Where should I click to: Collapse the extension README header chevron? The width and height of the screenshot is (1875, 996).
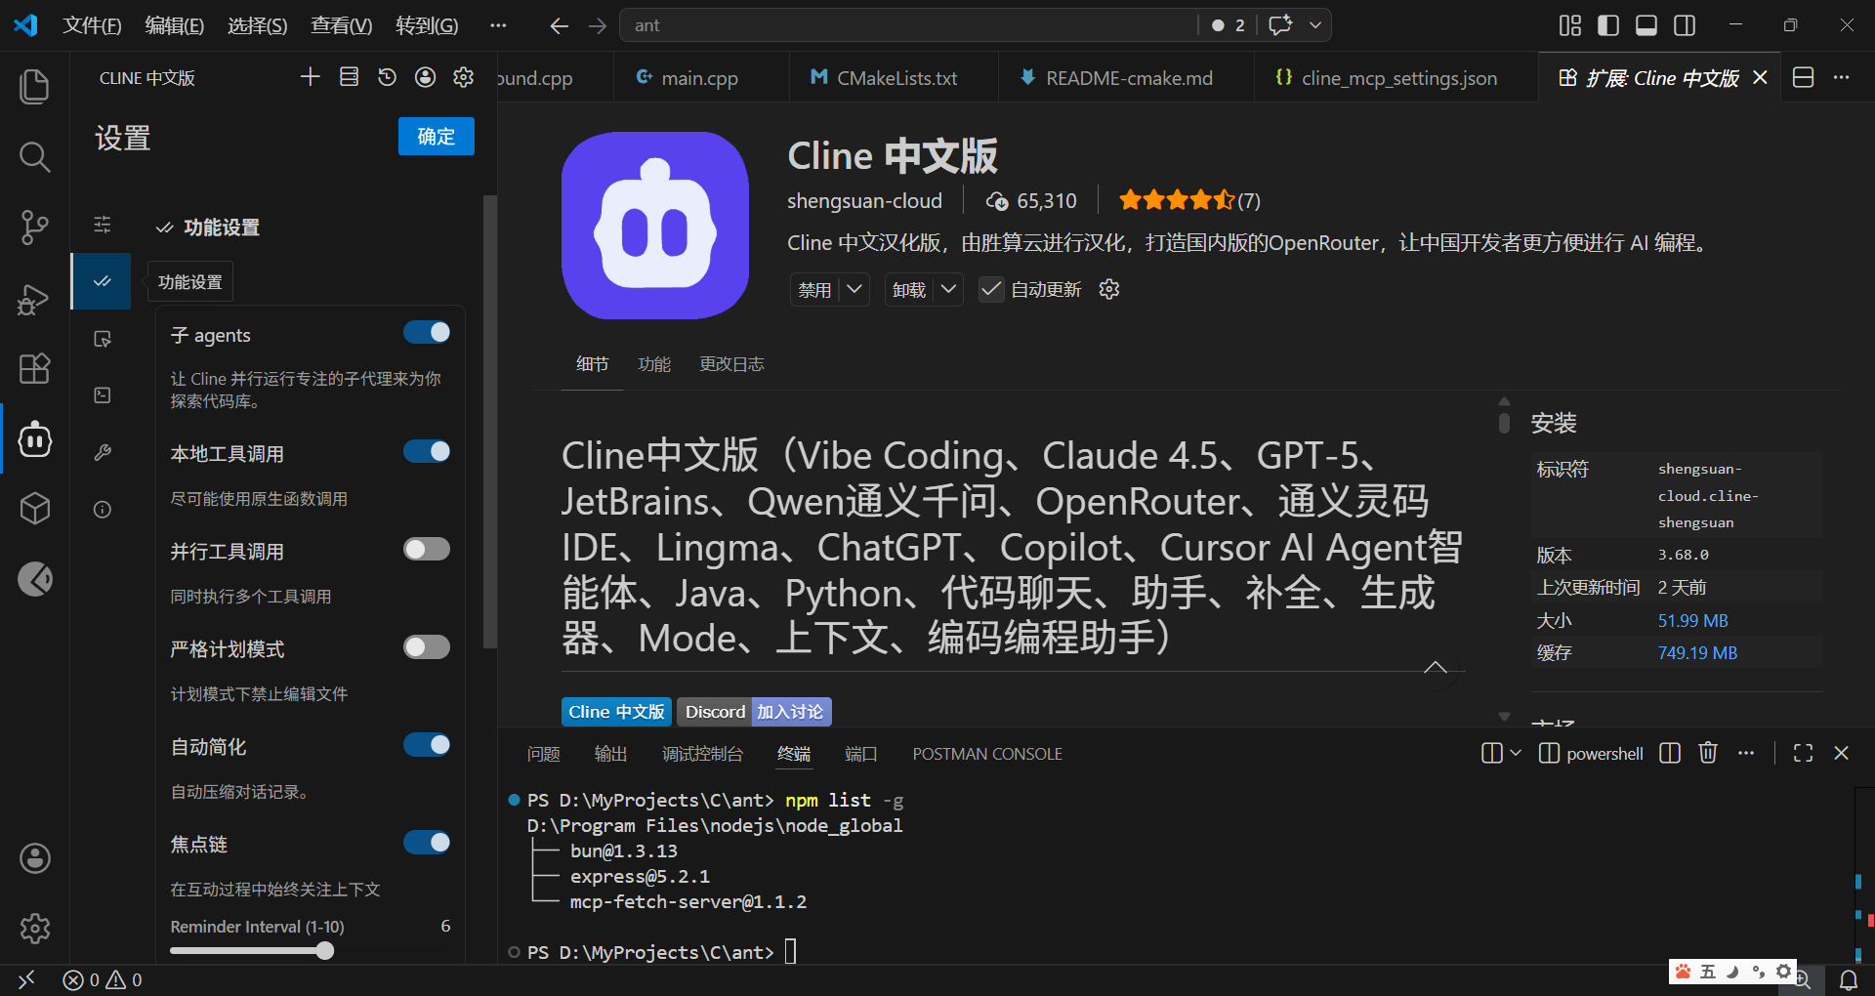[1436, 668]
